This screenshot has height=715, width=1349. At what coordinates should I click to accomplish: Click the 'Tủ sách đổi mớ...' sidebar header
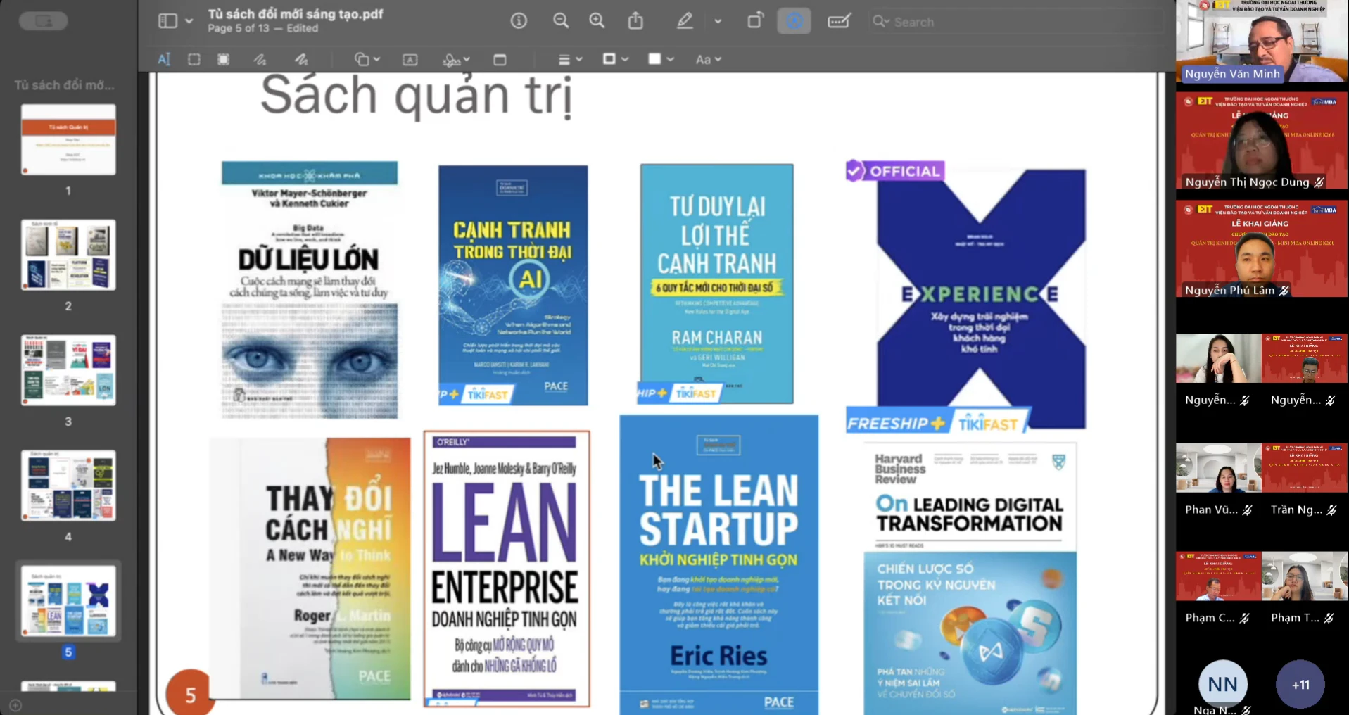pyautogui.click(x=64, y=85)
